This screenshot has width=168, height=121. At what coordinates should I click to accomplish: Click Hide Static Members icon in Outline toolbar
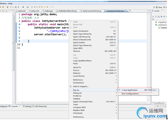point(164,17)
